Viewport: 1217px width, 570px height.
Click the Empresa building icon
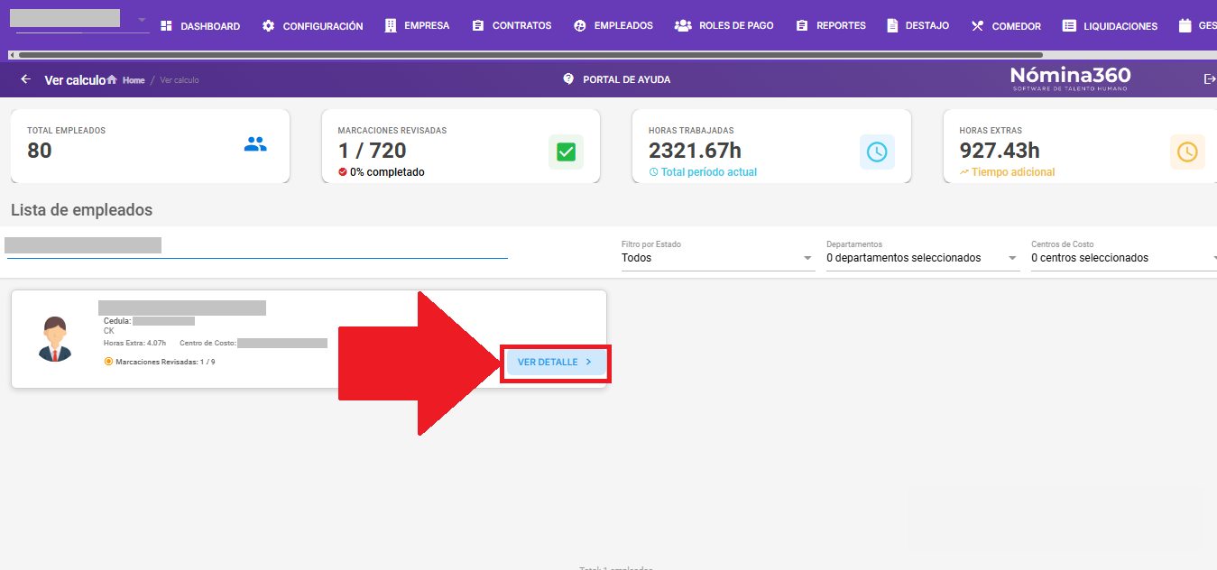pos(390,26)
